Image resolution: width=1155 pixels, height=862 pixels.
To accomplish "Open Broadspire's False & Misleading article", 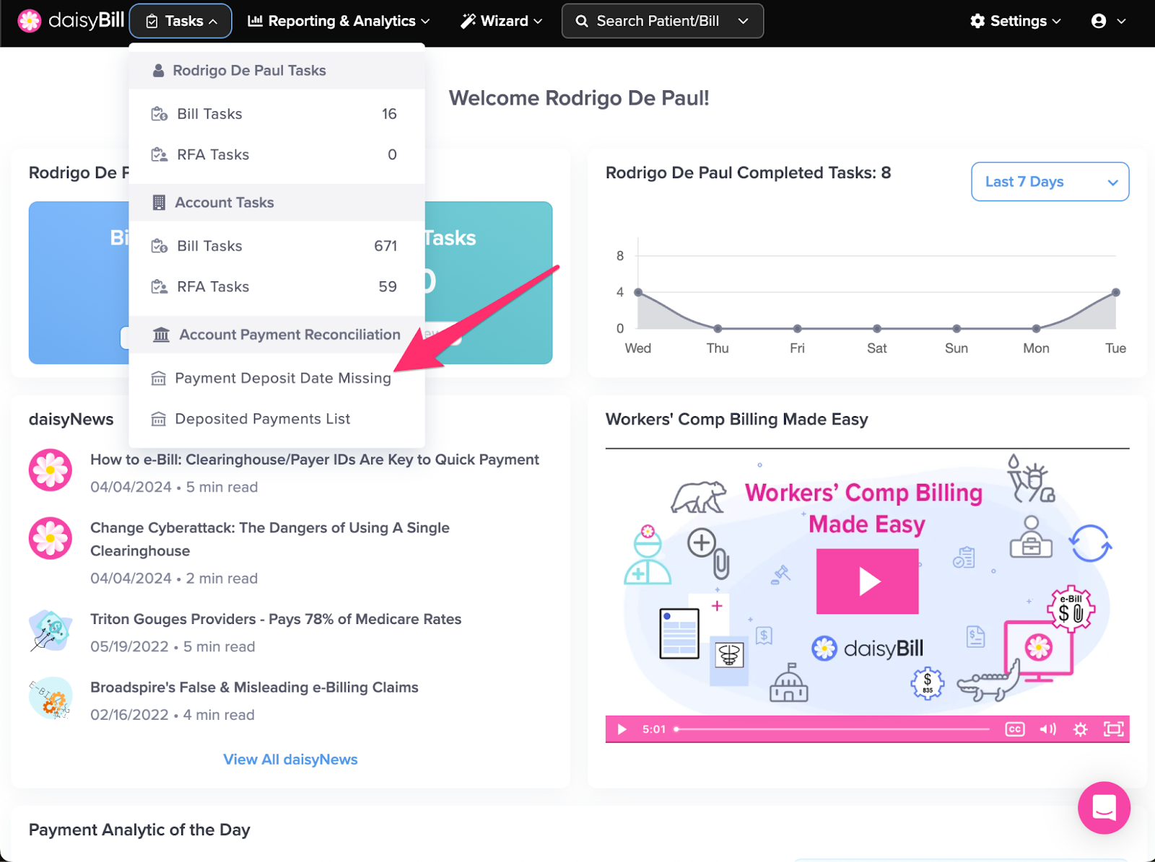I will coord(254,687).
